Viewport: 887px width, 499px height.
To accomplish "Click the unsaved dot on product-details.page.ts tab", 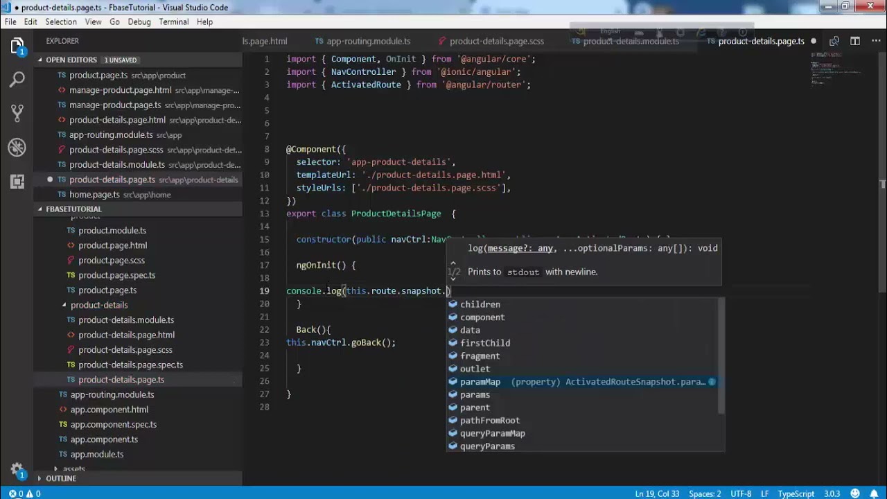I will pos(814,42).
